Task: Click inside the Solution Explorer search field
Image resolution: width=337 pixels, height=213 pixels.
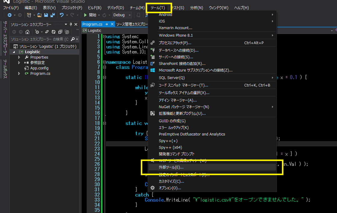Action: pos(38,39)
